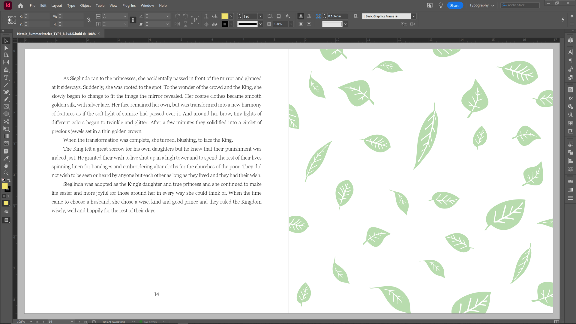Select the Ellipse tool
The width and height of the screenshot is (576, 324).
tap(6, 114)
